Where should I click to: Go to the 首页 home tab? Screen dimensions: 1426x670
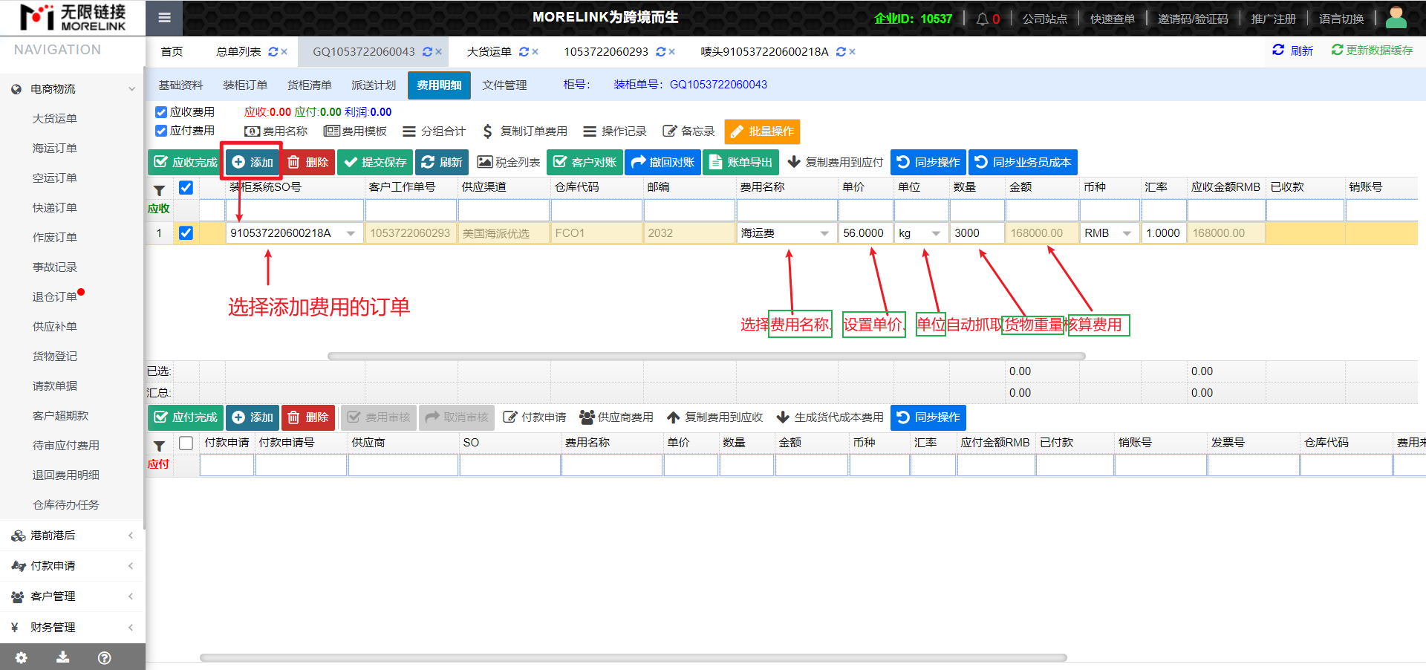click(x=172, y=52)
